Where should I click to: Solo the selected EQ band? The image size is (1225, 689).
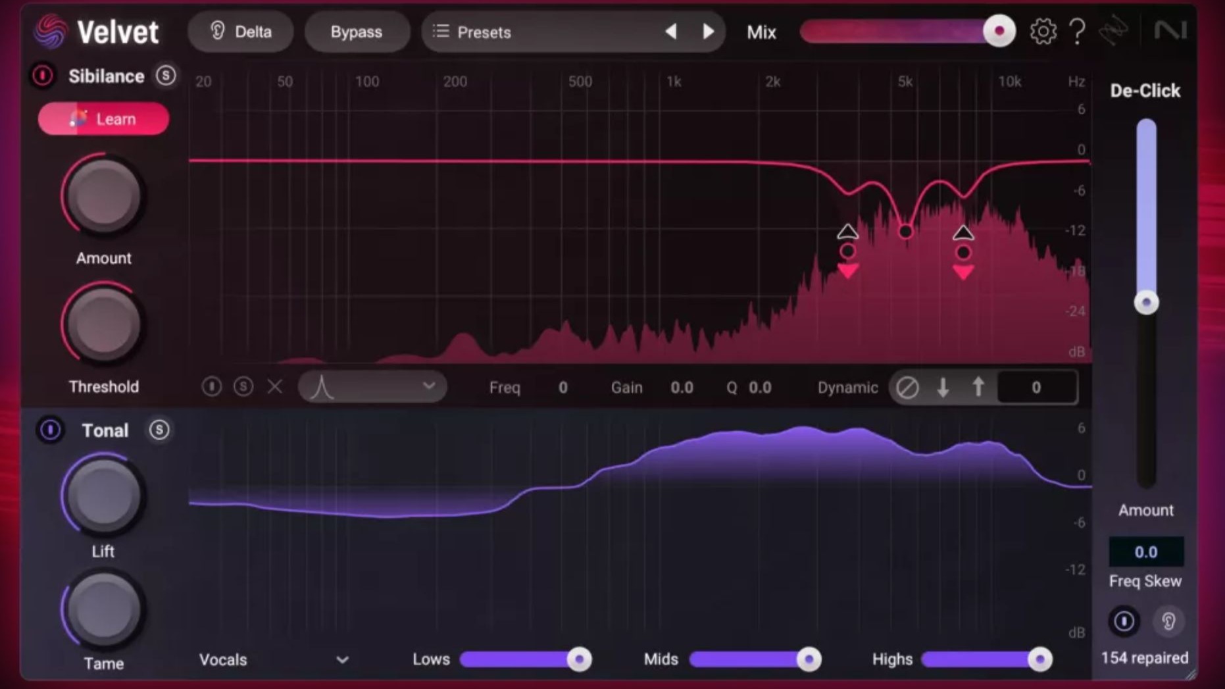(243, 387)
